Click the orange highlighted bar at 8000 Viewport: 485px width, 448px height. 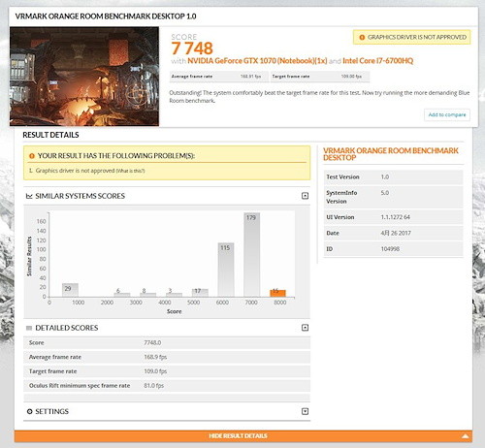[x=277, y=293]
